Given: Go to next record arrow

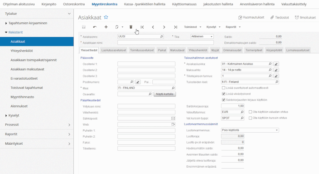Looking at the screenshot, I should pos(164,27).
